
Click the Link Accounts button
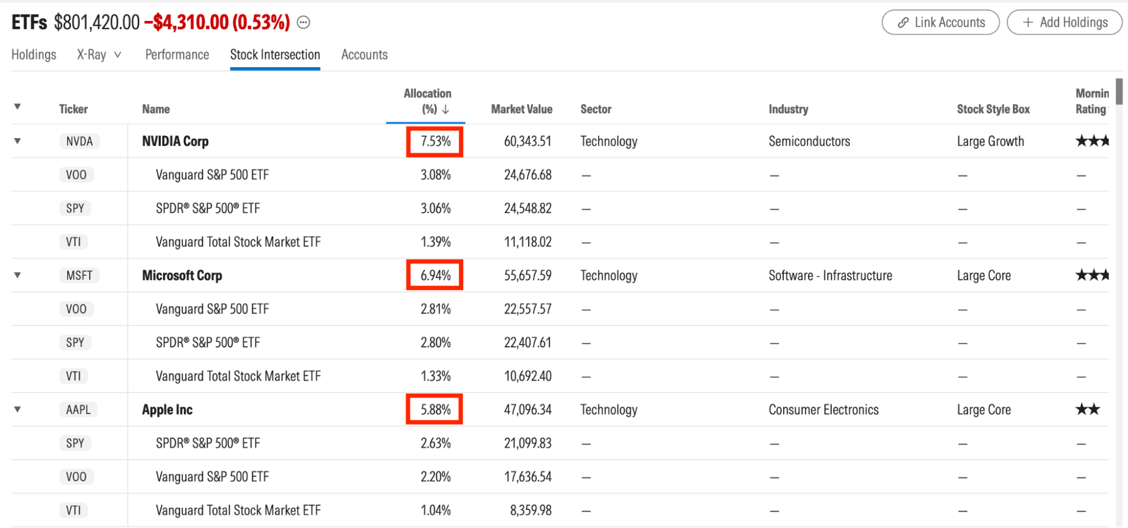pyautogui.click(x=941, y=23)
